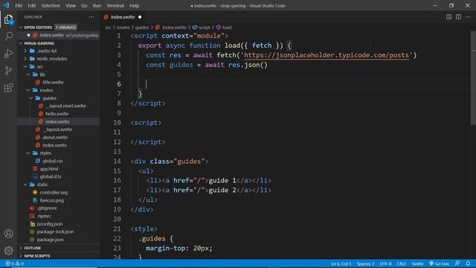Open .gitignore file
This screenshot has width=476, height=268.
[47, 208]
